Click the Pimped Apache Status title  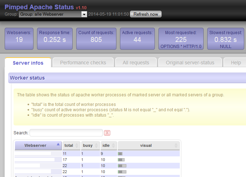[39, 7]
